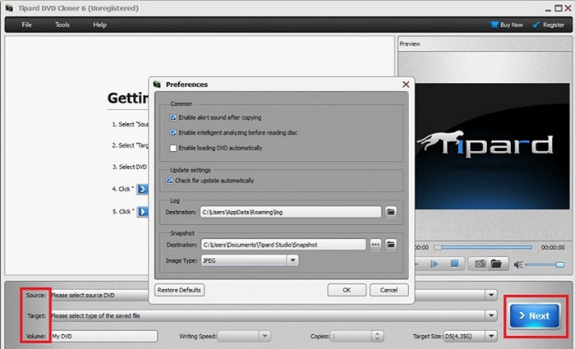Close the Preferences dialog
The height and width of the screenshot is (349, 575).
pos(406,85)
